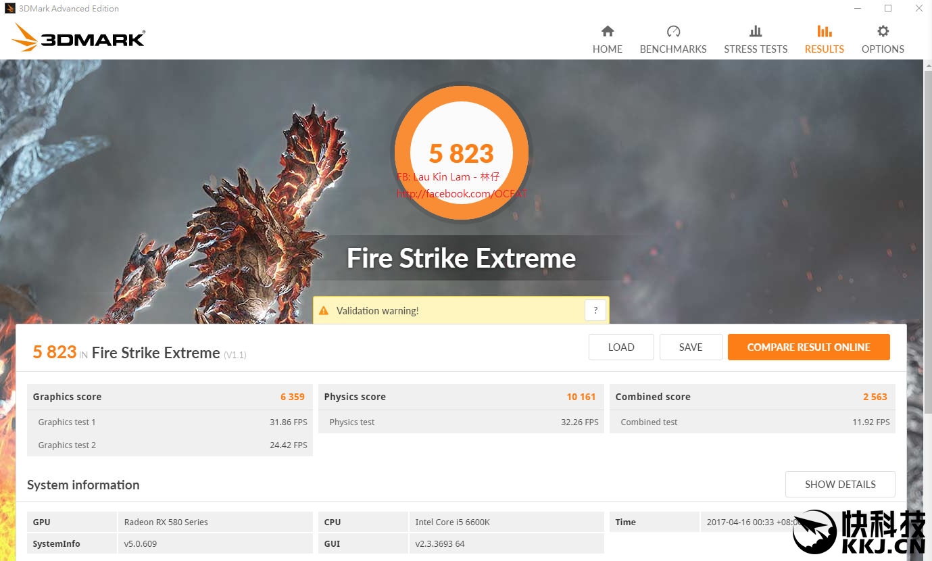Go to the HOME tab label

(608, 49)
